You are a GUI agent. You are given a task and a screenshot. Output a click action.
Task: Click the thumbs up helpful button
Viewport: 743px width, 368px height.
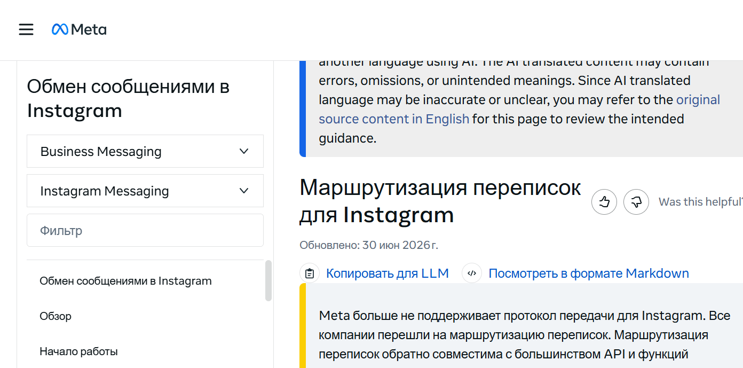click(x=604, y=202)
